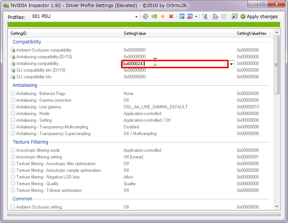Click the Antialiasing group header

click(25, 85)
